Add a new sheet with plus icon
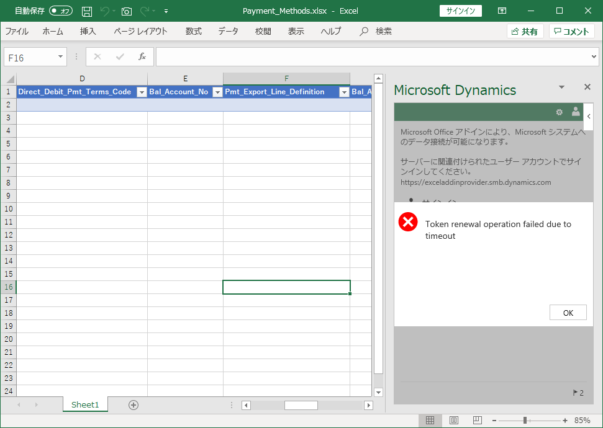Image resolution: width=603 pixels, height=428 pixels. coord(134,405)
